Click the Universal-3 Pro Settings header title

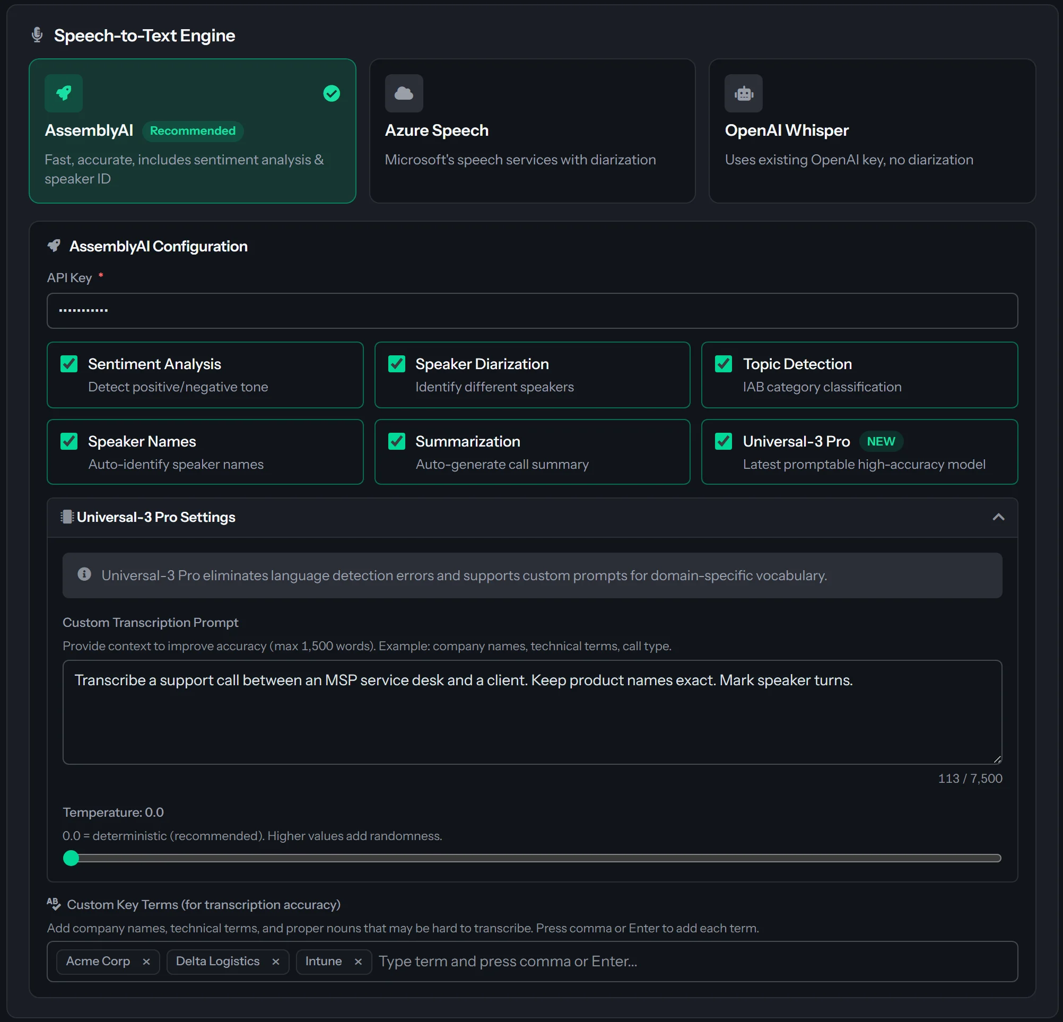(156, 517)
